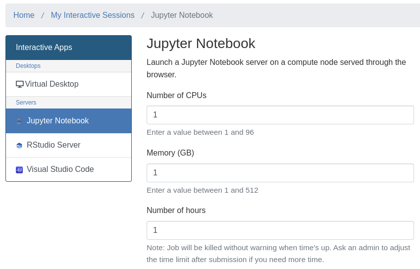Open the Virtual Desktop app entry
420x269 pixels.
coord(52,84)
